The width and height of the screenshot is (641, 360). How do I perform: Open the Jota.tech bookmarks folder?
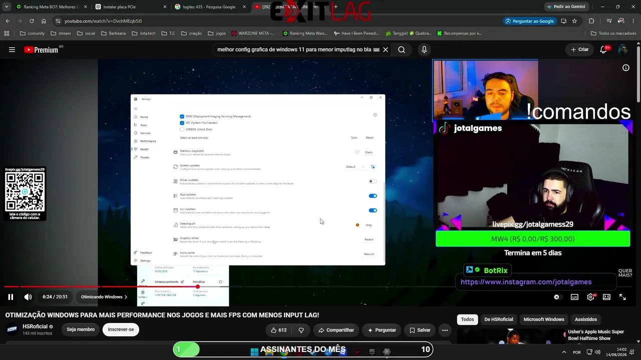(144, 33)
